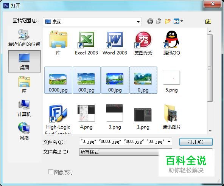Viewport: 224px width, 186px height.
Task: Select the 1.png file
Action: [x=143, y=118]
